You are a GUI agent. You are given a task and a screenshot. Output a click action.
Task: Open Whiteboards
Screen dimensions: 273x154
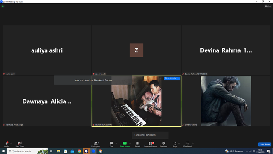click(188, 144)
